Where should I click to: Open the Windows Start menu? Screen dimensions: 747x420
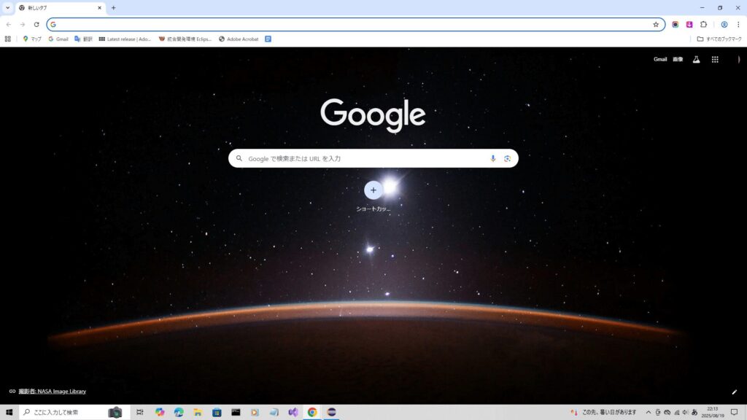9,413
